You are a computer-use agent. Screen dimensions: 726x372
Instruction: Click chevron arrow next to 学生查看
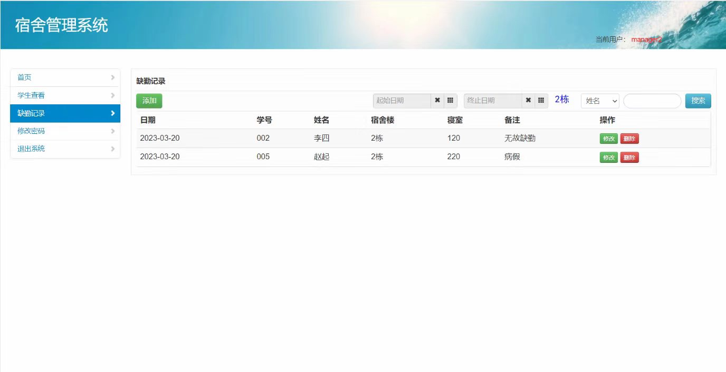[112, 95]
